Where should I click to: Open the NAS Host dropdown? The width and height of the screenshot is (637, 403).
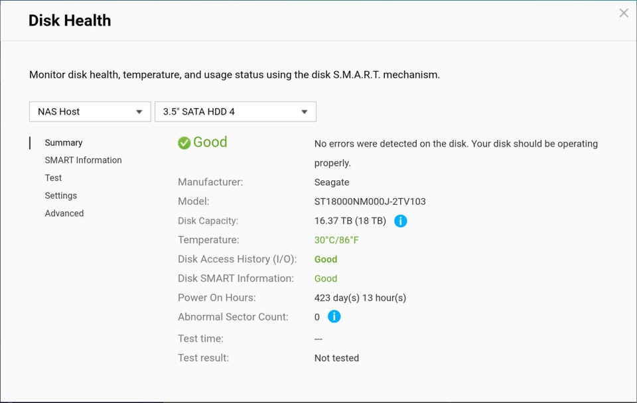[90, 111]
